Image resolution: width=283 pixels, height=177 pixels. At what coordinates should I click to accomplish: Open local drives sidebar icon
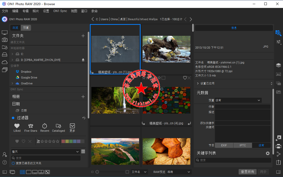point(5,54)
